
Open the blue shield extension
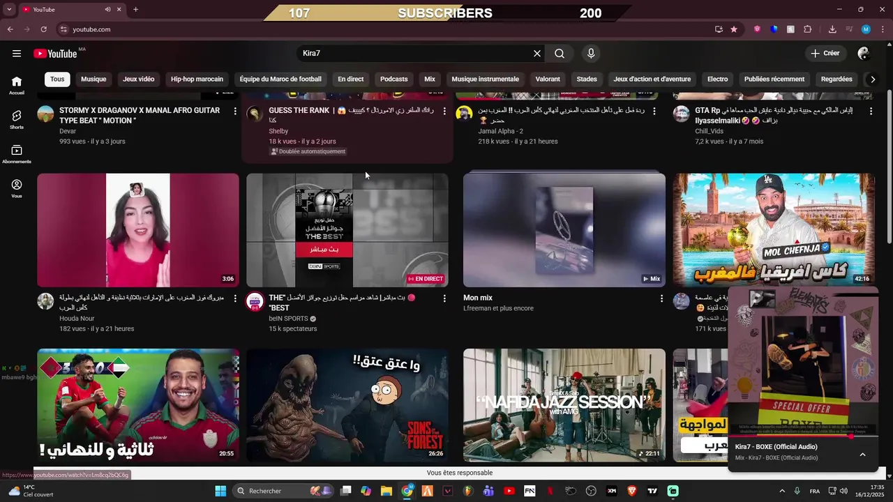[774, 29]
